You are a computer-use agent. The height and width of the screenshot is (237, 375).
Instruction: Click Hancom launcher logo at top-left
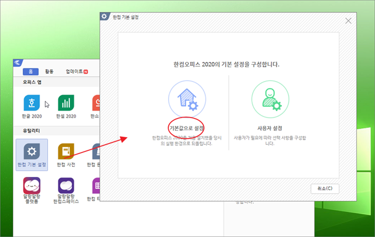tap(18, 63)
